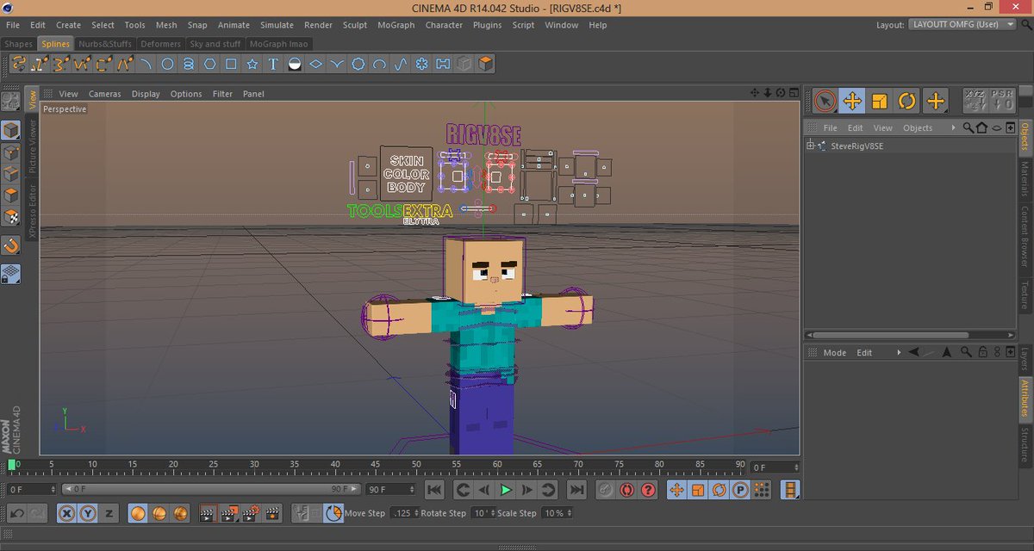Open Render to Picture Viewer clapper icon
1034x551 pixels.
coord(228,513)
